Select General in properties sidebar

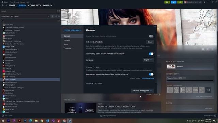(72, 36)
